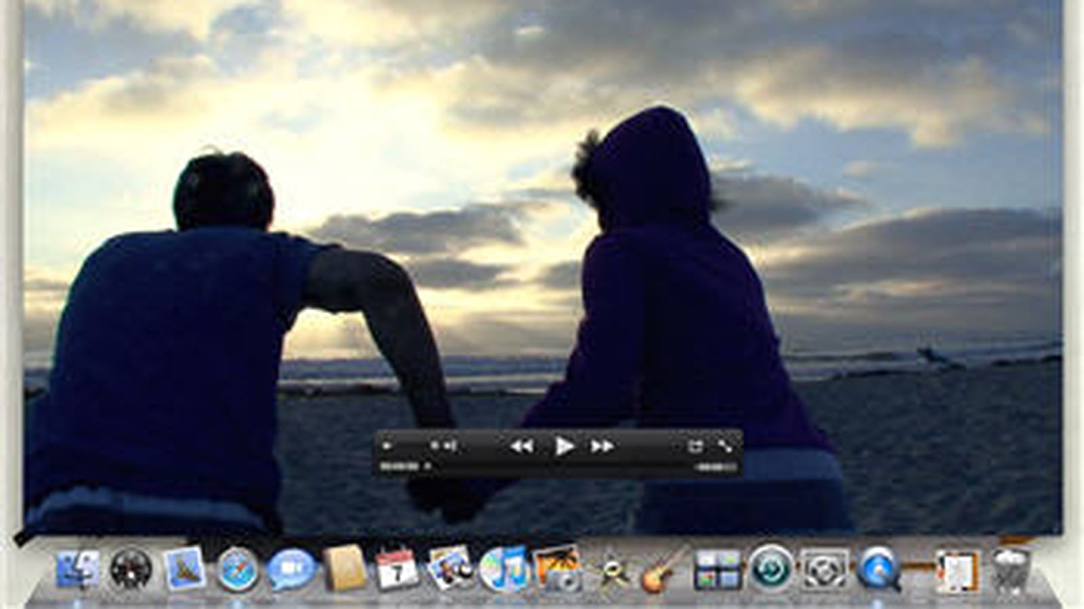Image resolution: width=1084 pixels, height=609 pixels.
Task: Open Finder from the Dock
Action: [x=78, y=568]
